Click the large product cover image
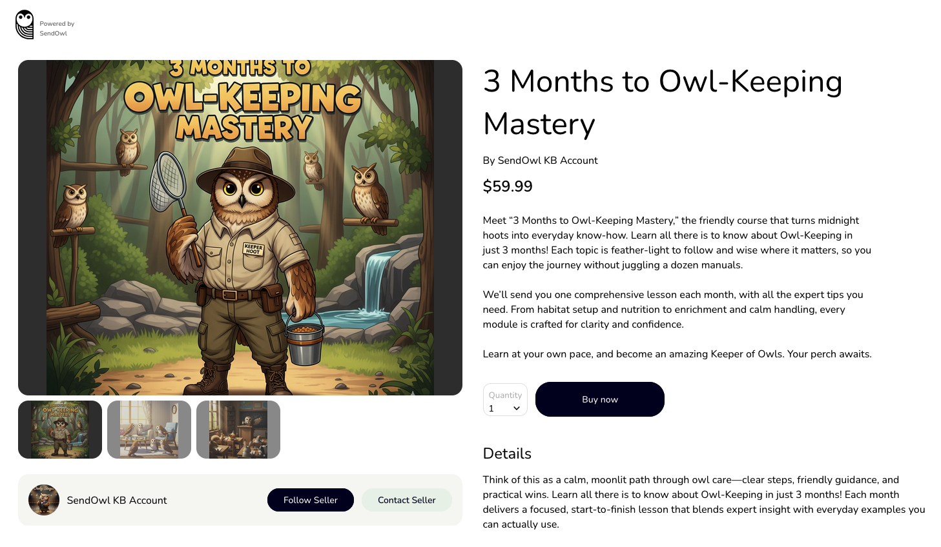 click(x=240, y=228)
